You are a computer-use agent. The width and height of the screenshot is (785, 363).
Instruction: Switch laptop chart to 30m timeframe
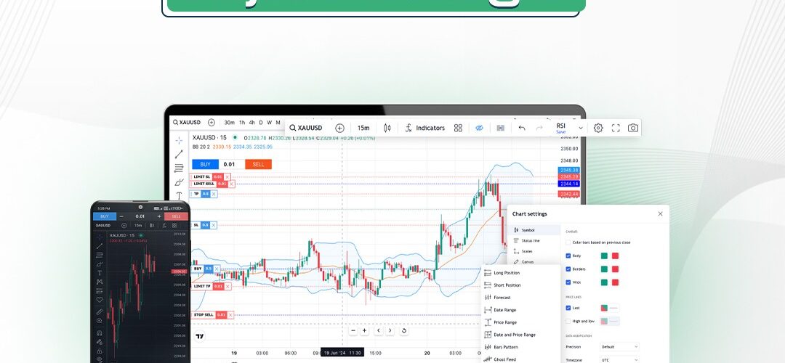[x=229, y=123]
